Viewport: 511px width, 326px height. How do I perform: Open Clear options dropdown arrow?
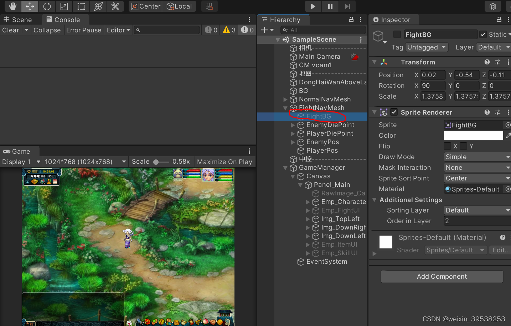tap(26, 30)
